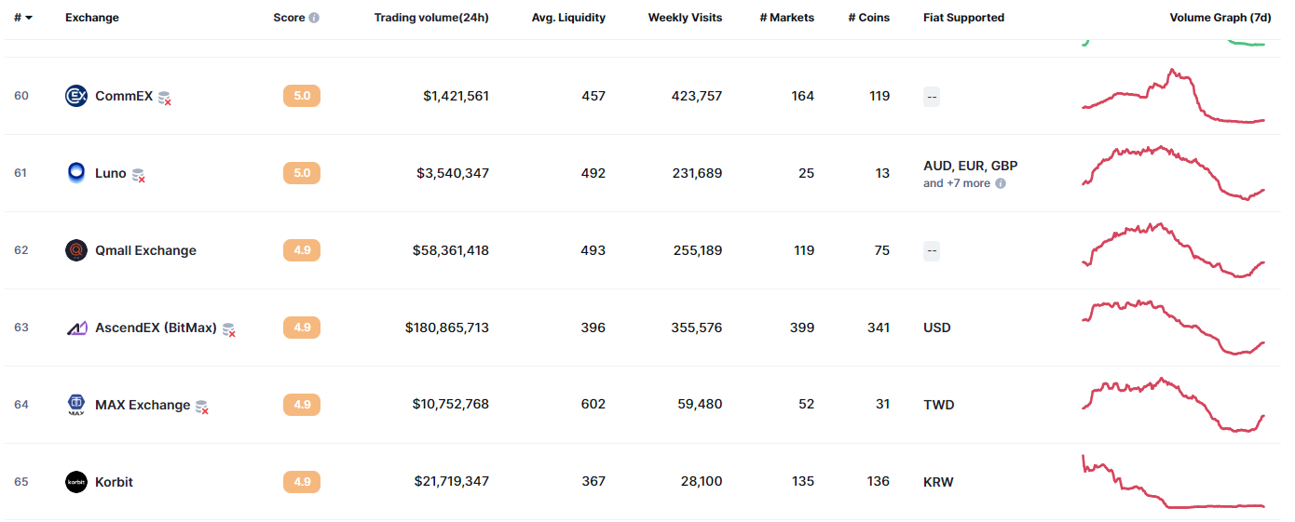Image resolution: width=1295 pixels, height=522 pixels.
Task: Click the info icon next to +7 more
Action: click(1001, 183)
